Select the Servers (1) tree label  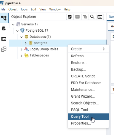point(30,24)
